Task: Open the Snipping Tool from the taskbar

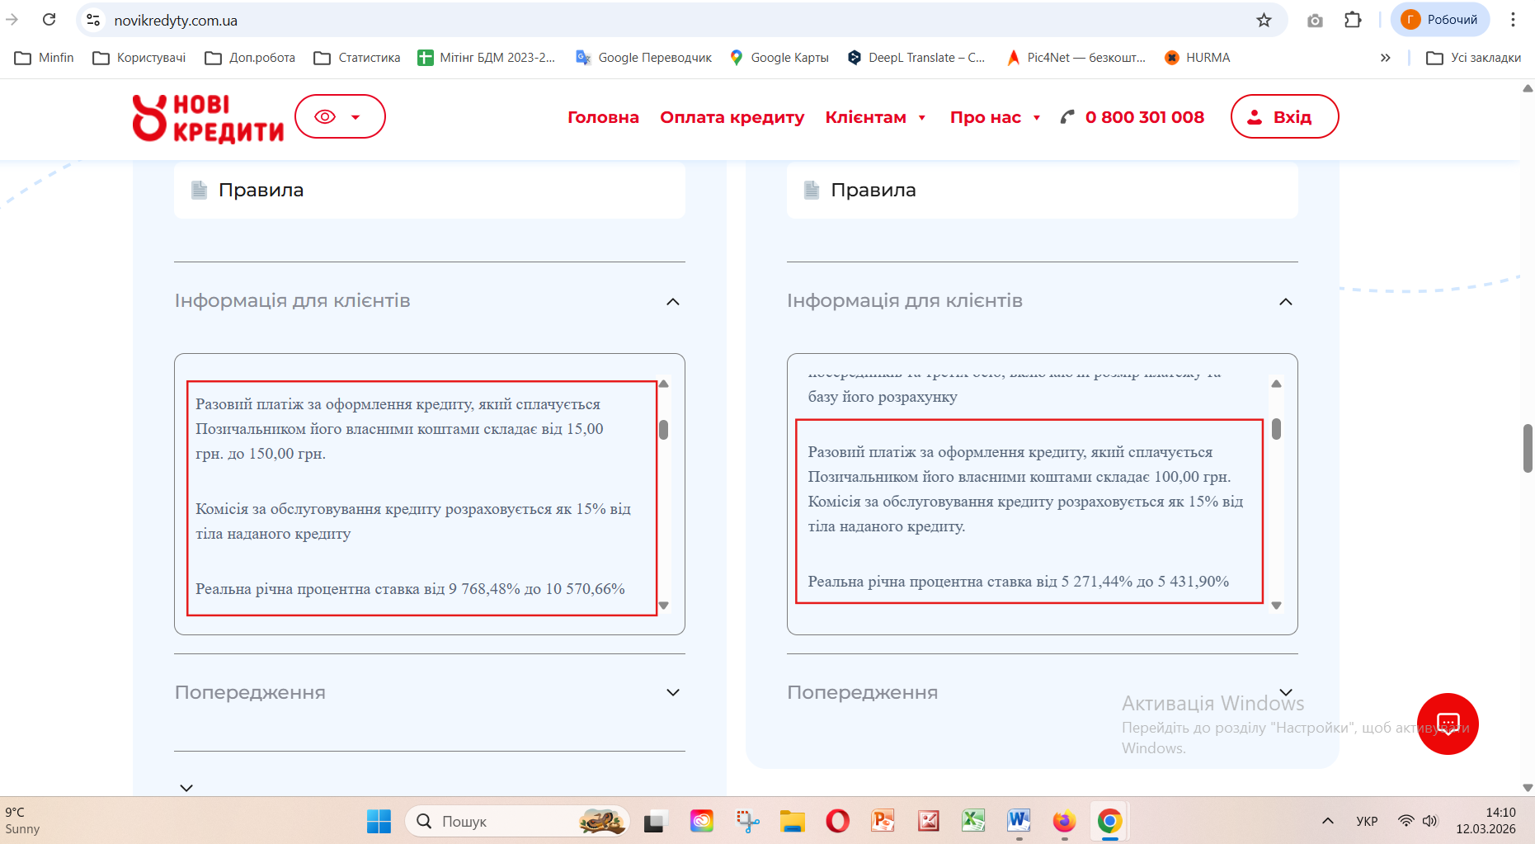Action: tap(747, 821)
